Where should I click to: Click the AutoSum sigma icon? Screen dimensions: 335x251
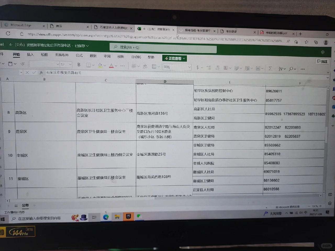coord(270,69)
